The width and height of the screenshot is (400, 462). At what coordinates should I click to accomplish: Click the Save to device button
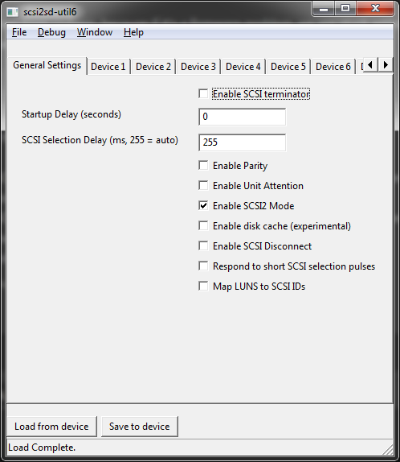click(140, 427)
